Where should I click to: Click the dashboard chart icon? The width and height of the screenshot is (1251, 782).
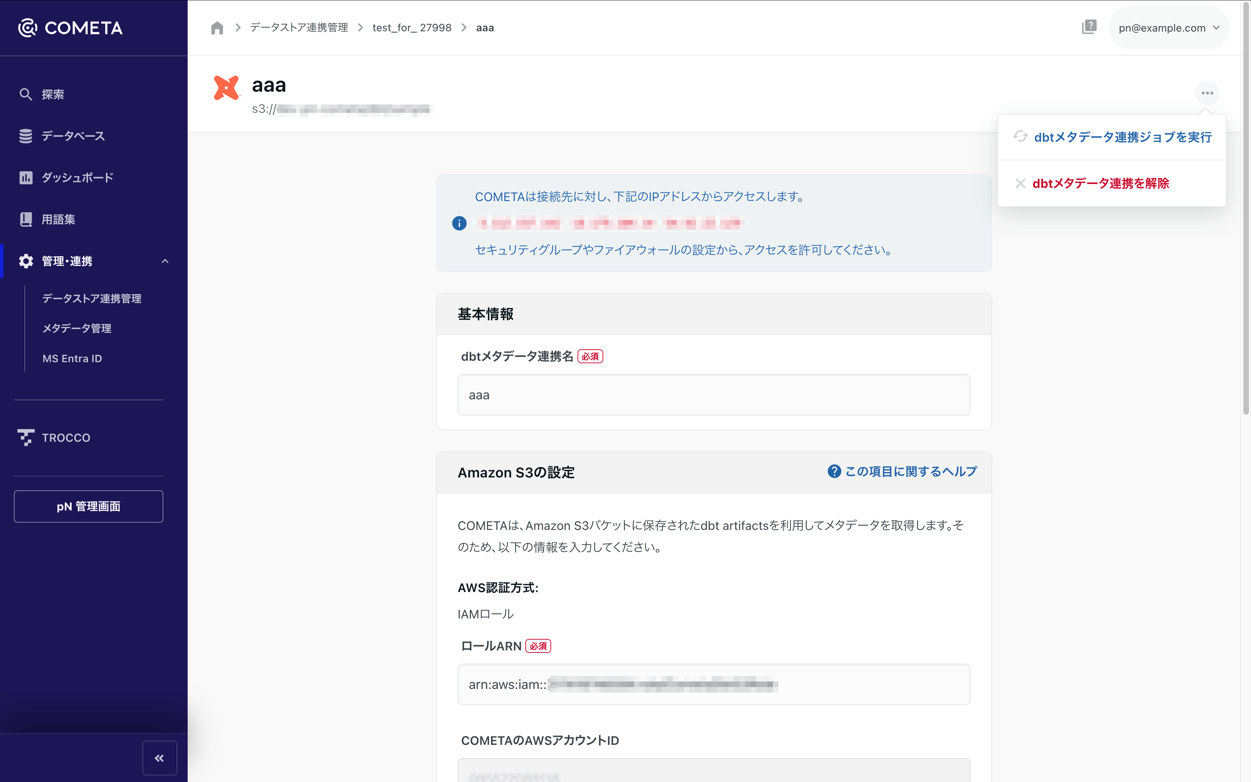25,177
